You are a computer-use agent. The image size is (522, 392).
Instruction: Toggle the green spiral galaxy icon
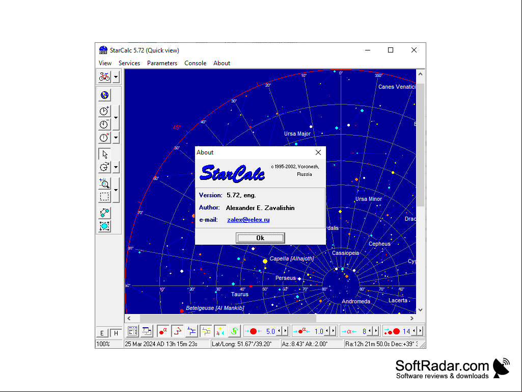pos(235,331)
